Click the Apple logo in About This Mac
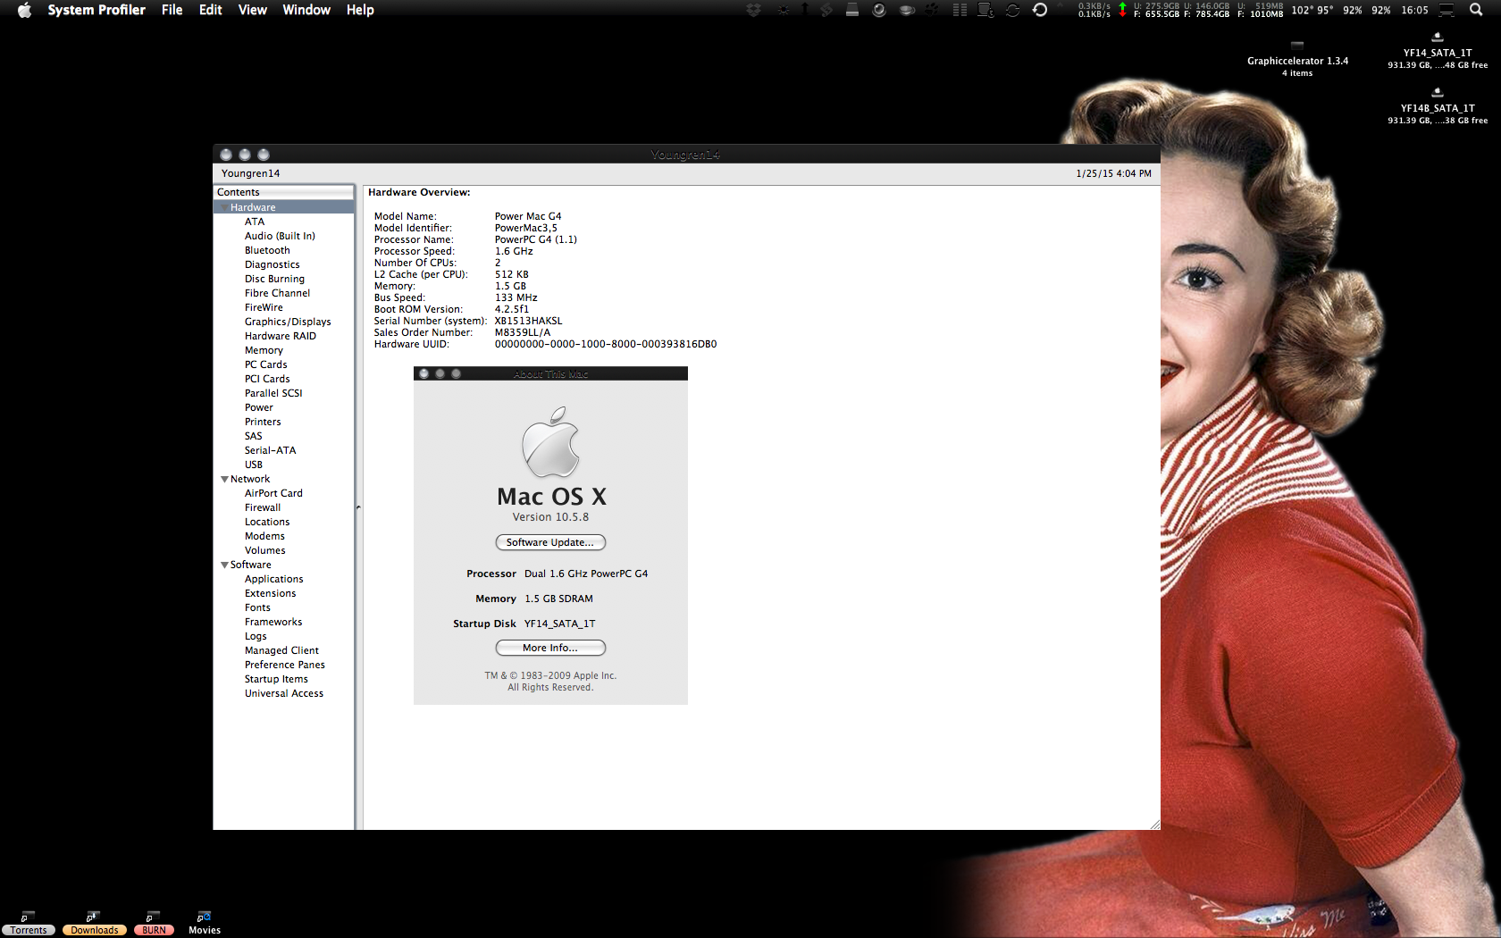The width and height of the screenshot is (1501, 938). click(550, 442)
